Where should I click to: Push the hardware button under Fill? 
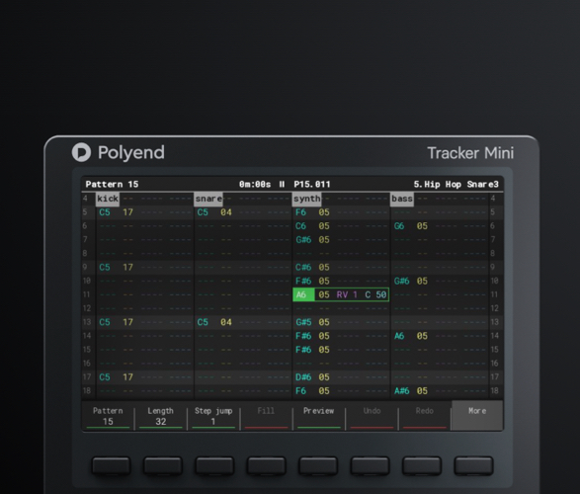tap(267, 465)
